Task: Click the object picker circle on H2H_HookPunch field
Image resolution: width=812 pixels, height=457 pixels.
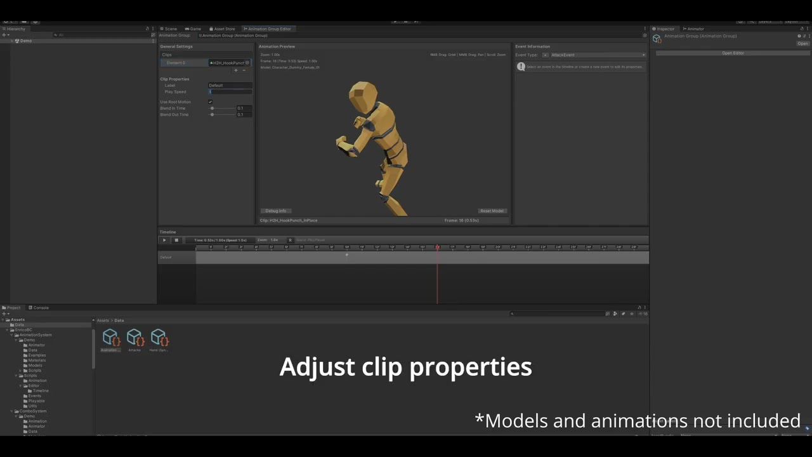Action: coord(247,63)
